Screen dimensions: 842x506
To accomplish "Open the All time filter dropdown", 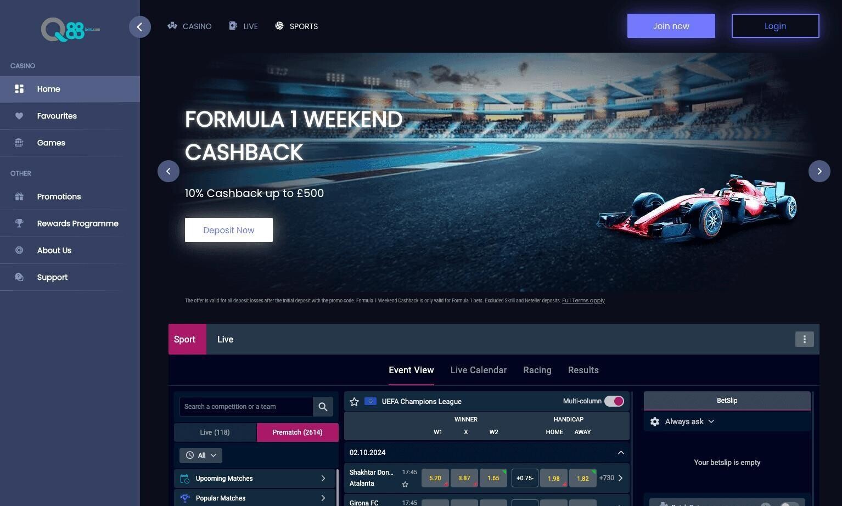I will 201,456.
